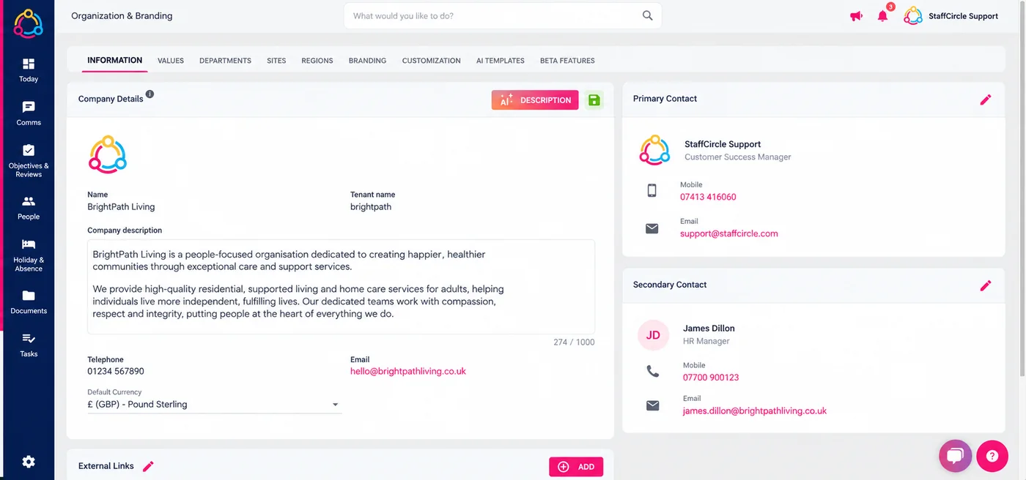The height and width of the screenshot is (480, 1026).
Task: Click the secondary contact email envelope icon
Action: [652, 405]
